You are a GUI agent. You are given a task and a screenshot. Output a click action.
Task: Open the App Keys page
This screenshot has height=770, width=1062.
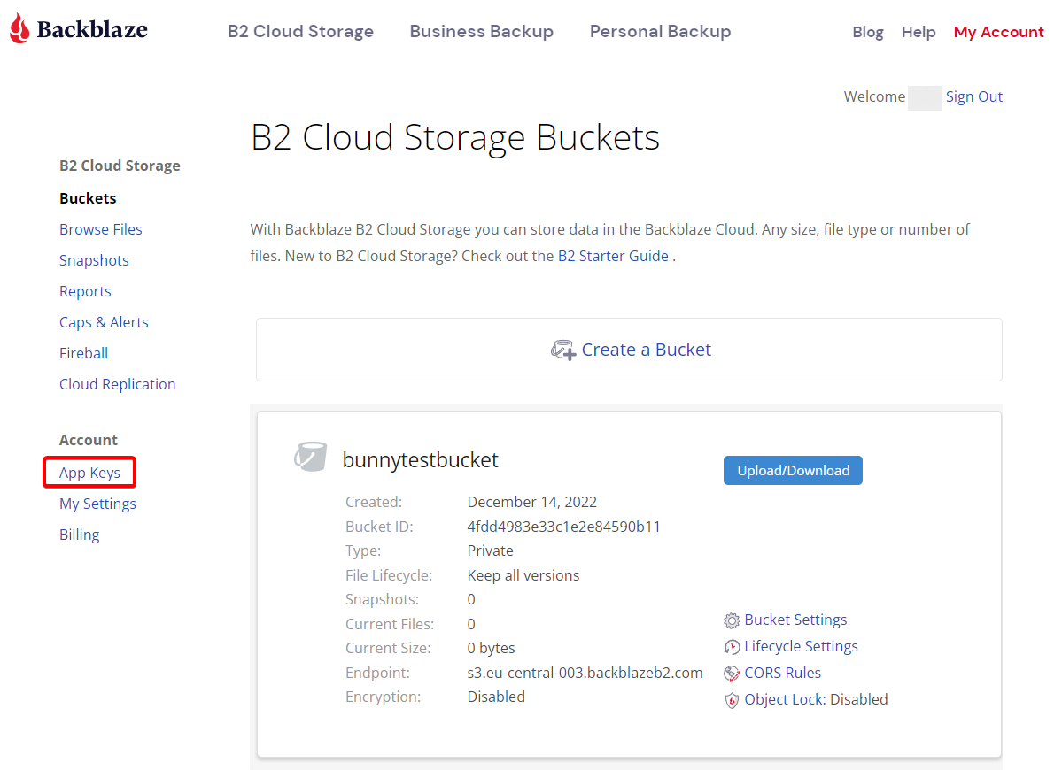tap(89, 473)
